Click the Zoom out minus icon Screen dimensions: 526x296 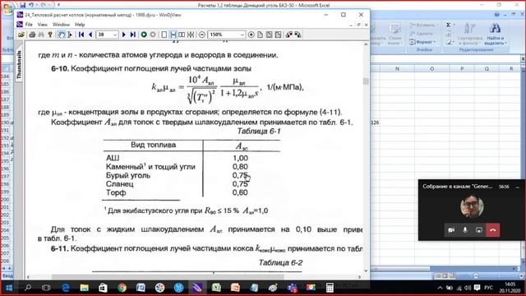tap(201, 35)
